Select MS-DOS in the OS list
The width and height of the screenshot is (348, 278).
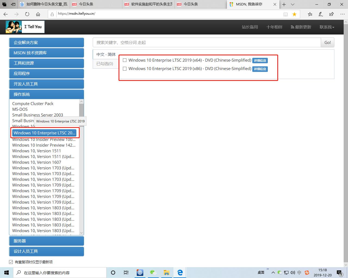tap(20, 109)
